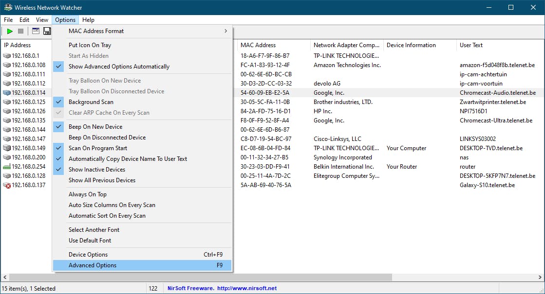Screen dimensions: 545x294
Task: Click the Wireless Network Watcher title bar icon
Action: click(x=8, y=7)
